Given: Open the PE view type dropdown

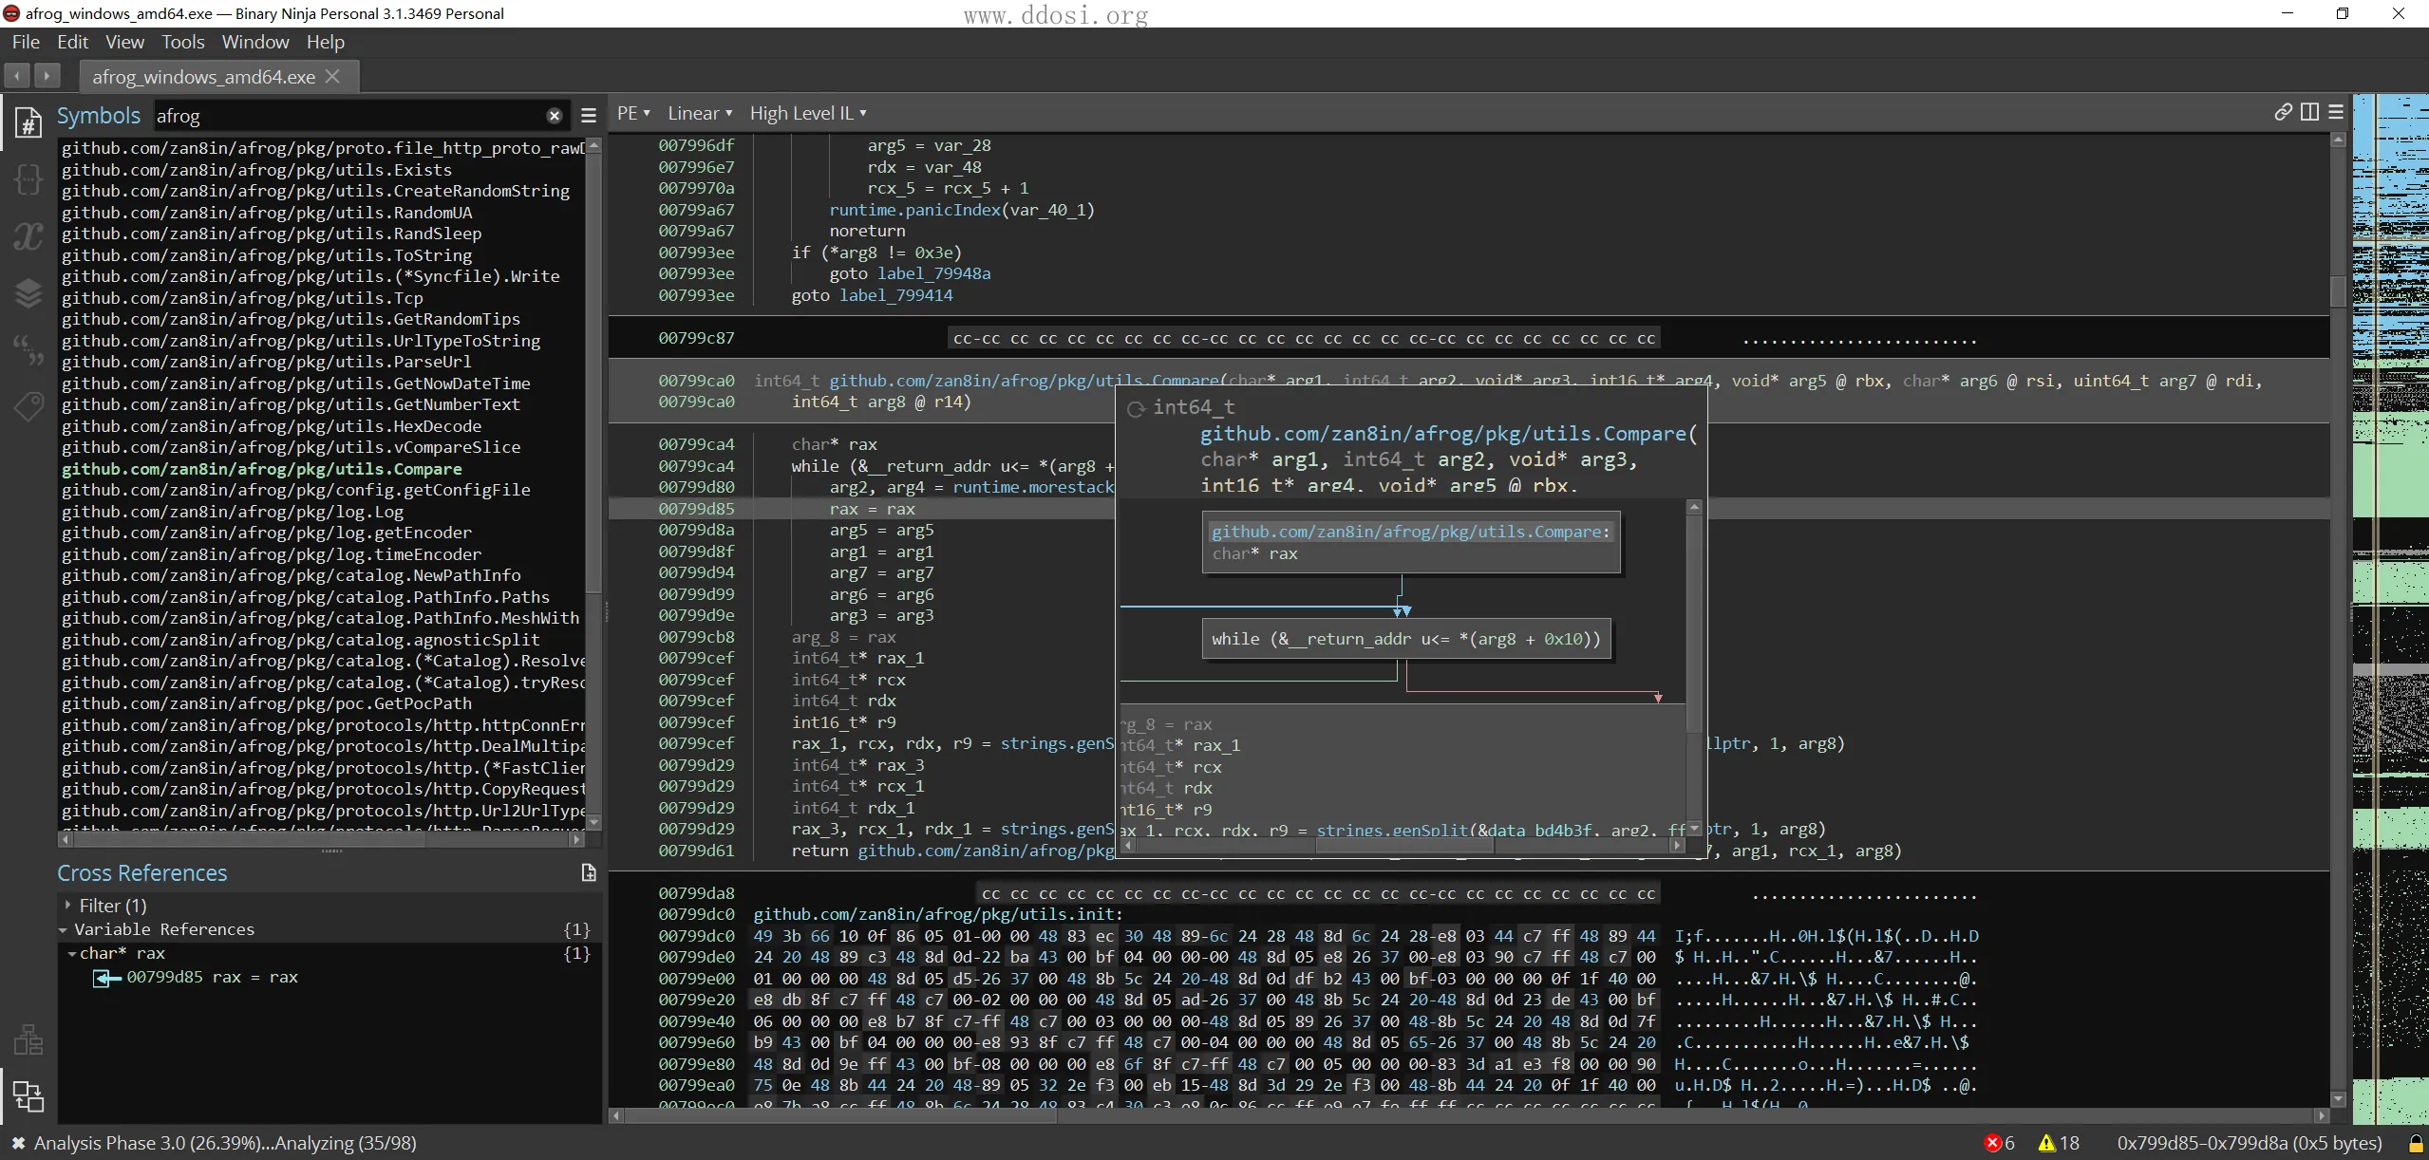Looking at the screenshot, I should (x=633, y=113).
